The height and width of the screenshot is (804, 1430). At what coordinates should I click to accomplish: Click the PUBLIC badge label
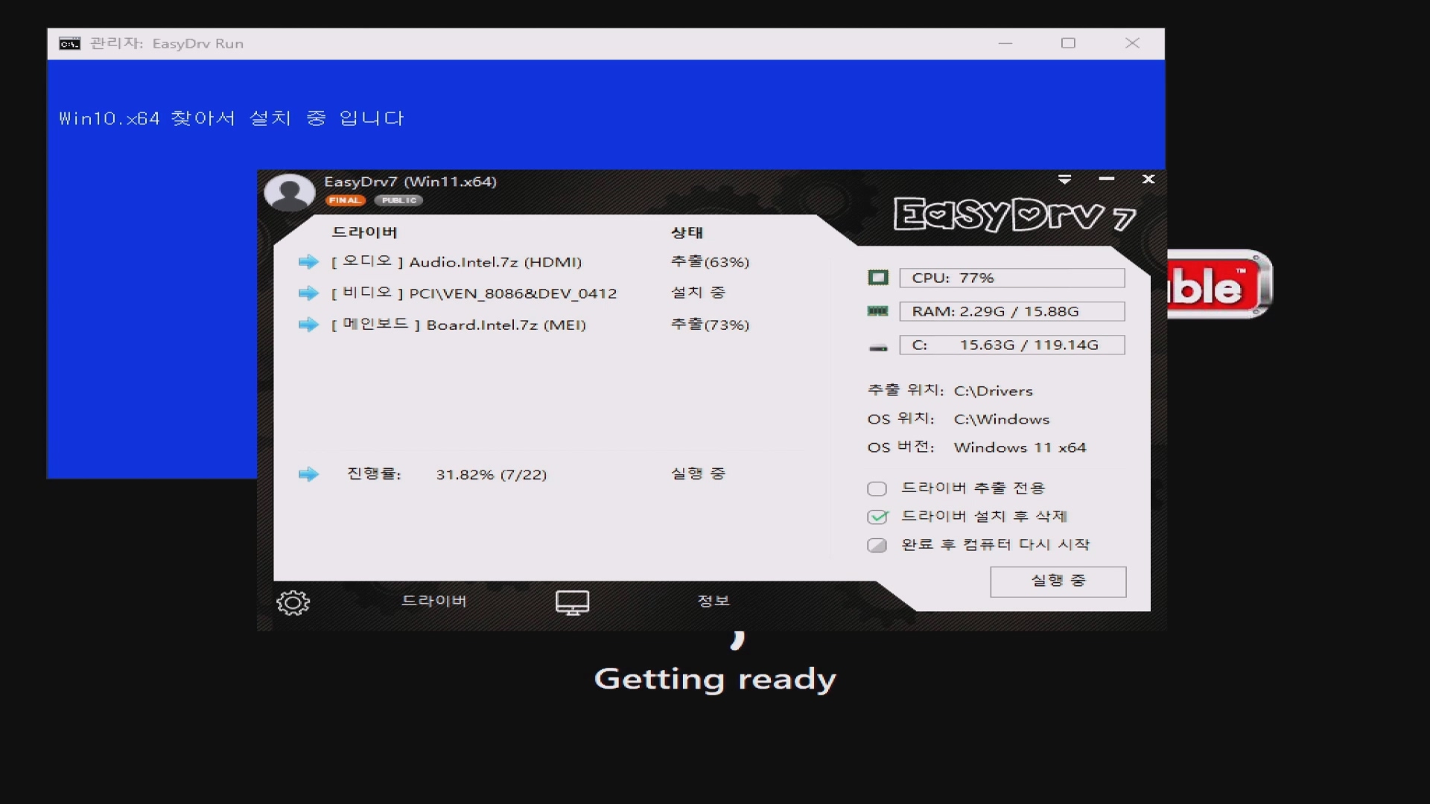coord(399,200)
